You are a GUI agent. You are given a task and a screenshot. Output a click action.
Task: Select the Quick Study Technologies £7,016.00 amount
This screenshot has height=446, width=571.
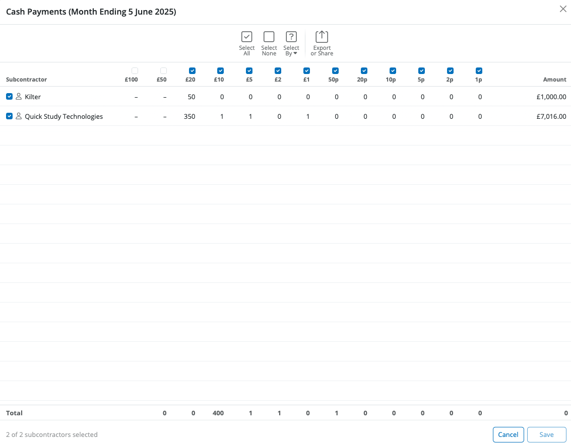point(551,116)
